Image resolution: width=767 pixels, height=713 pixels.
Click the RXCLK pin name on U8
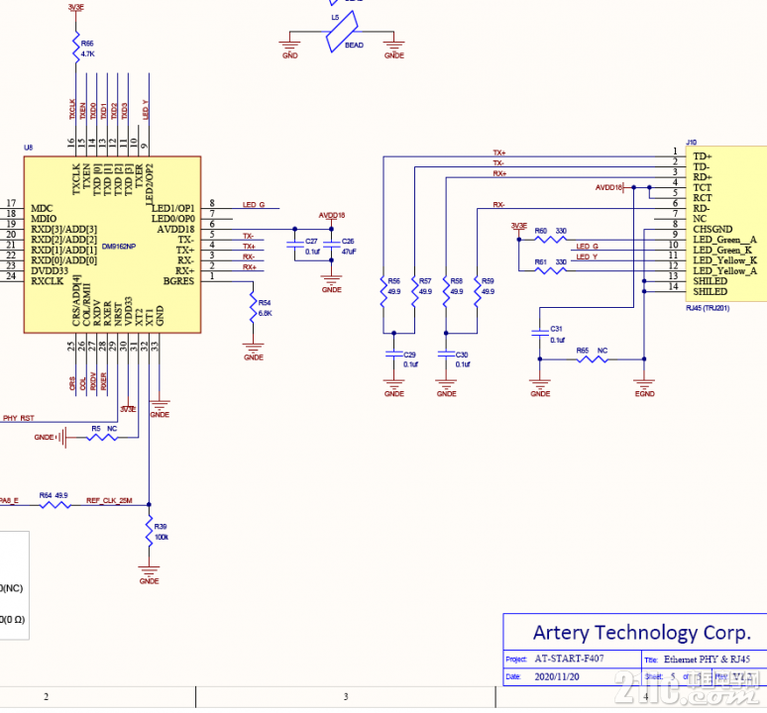tap(47, 281)
